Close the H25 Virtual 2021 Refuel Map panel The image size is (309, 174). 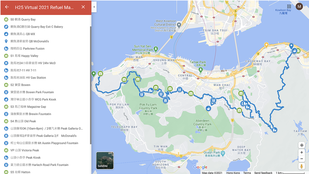tap(83, 7)
